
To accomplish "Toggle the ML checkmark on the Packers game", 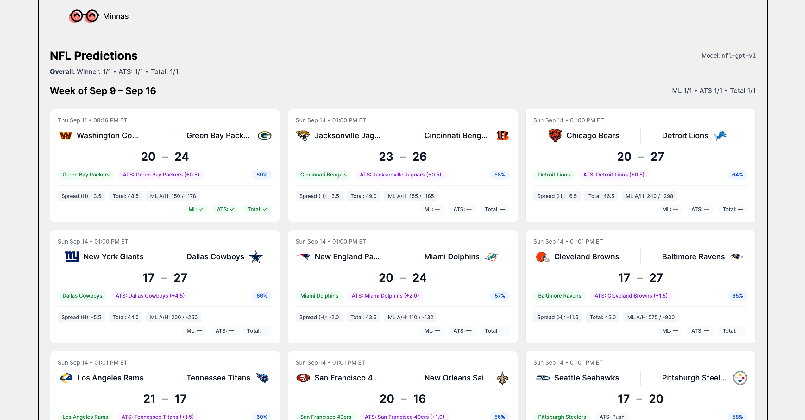I will pos(196,209).
